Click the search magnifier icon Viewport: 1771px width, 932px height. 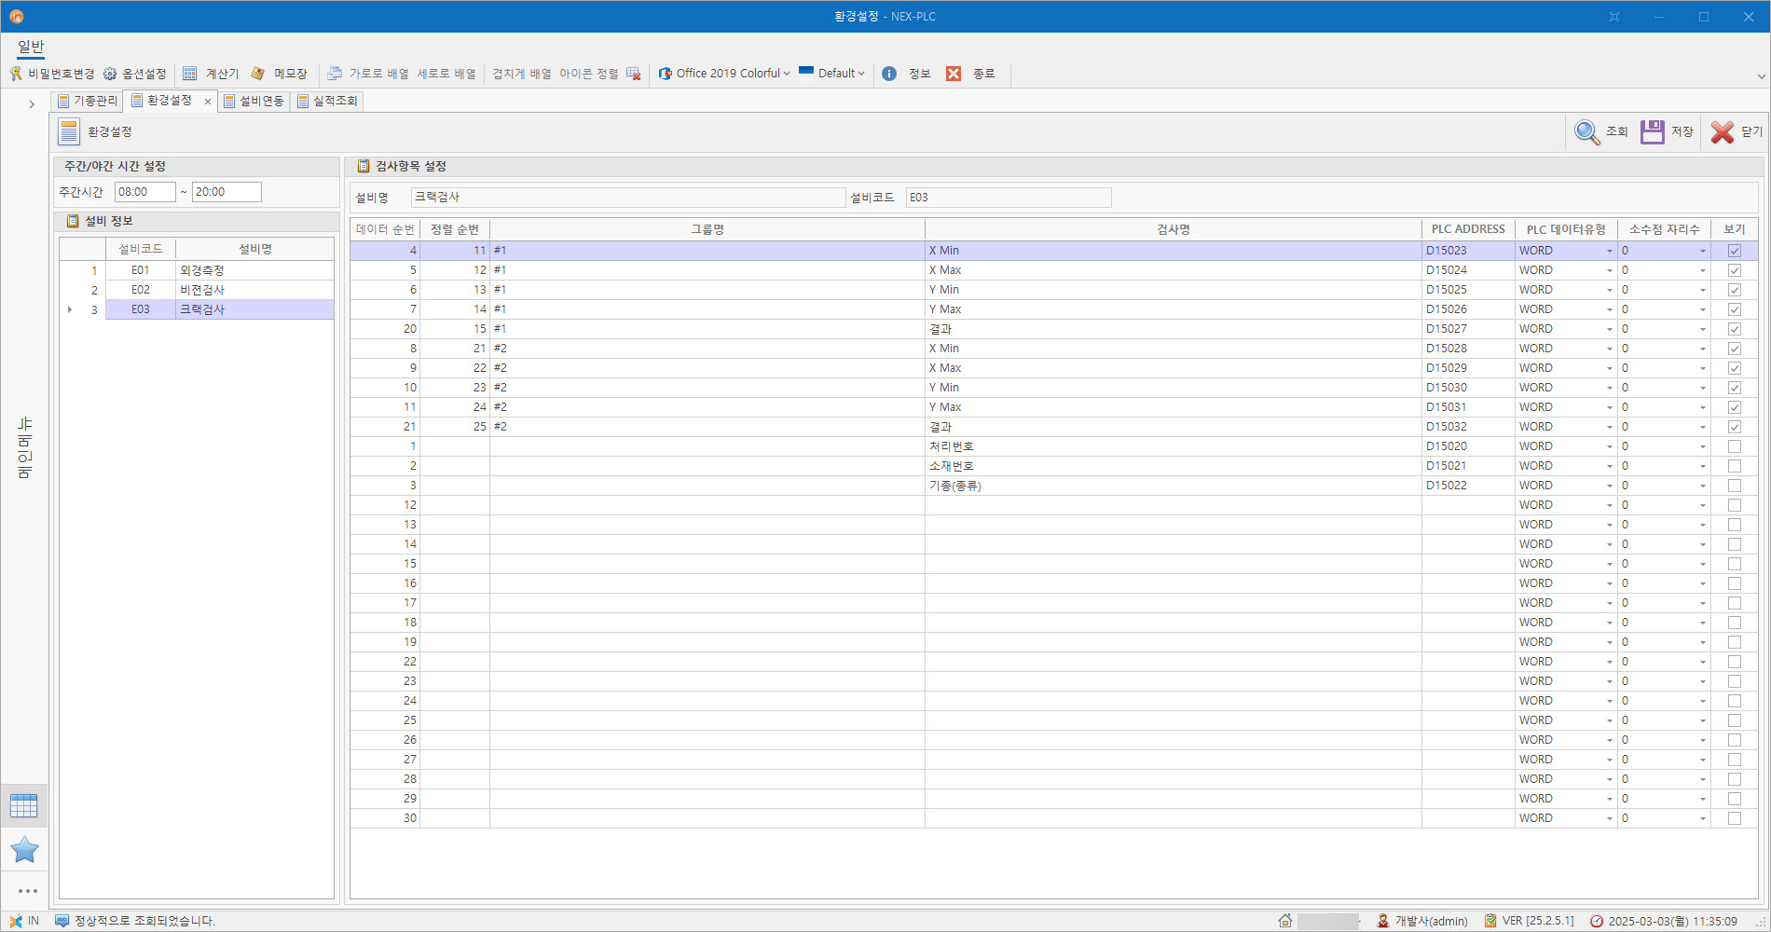(1586, 132)
